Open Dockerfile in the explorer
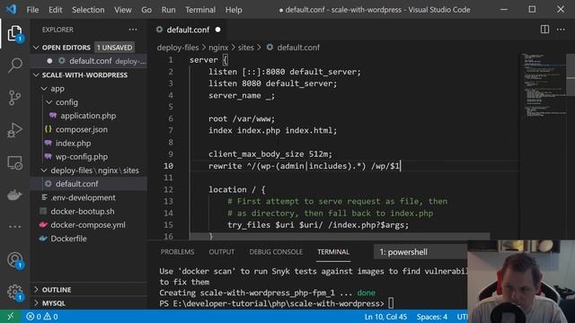The image size is (575, 323). click(68, 239)
